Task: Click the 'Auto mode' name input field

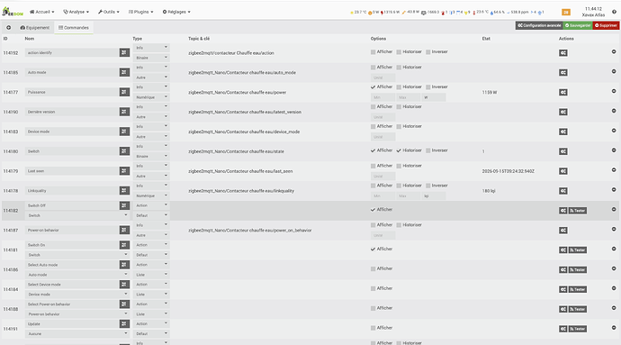Action: 72,72
